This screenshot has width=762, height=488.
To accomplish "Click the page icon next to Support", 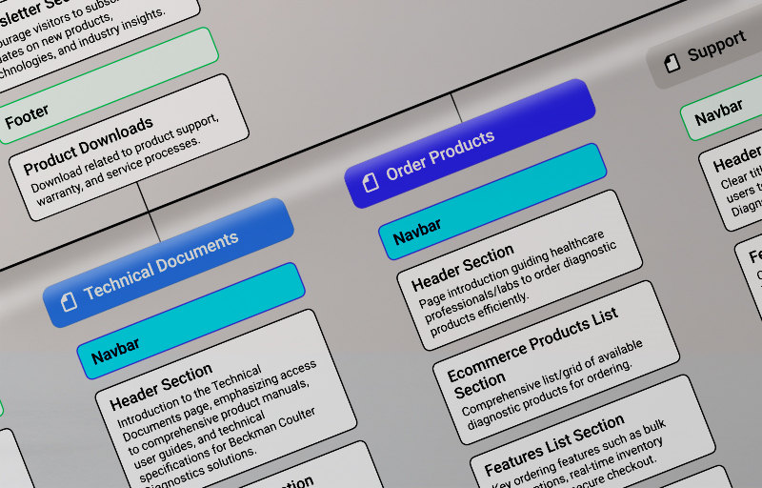I will click(x=672, y=63).
